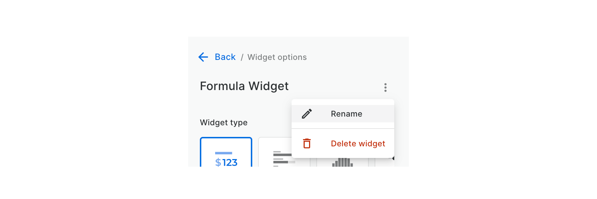
Task: Click the red trash can icon
Action: click(x=307, y=143)
